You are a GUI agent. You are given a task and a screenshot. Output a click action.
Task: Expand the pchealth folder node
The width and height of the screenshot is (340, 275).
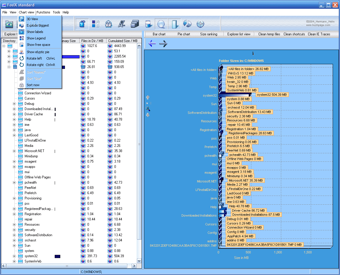(14, 183)
